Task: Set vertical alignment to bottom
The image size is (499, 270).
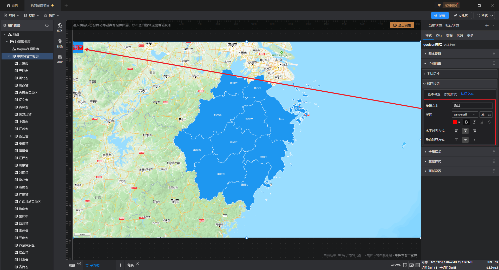Action: (x=475, y=140)
